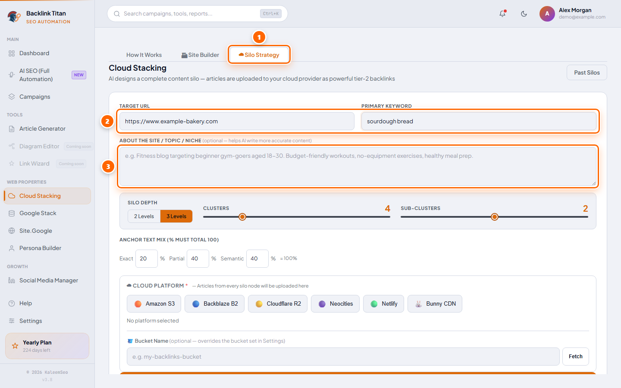Screen dimensions: 621x388
Task: Open Alex Morgan profile avatar
Action: point(547,14)
